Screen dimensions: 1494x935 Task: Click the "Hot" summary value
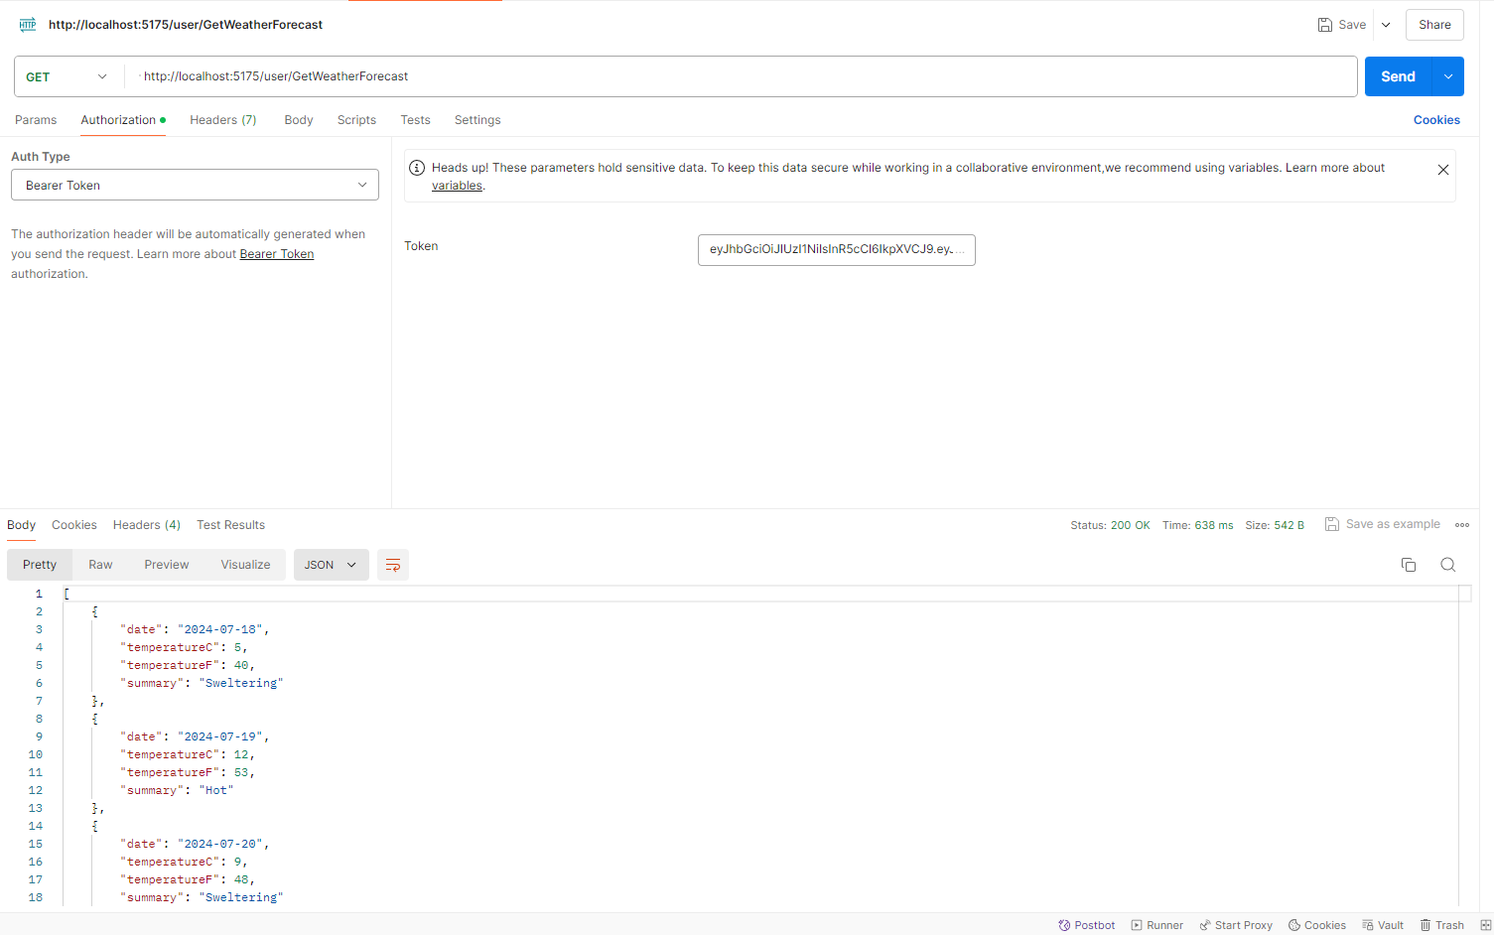tap(216, 790)
